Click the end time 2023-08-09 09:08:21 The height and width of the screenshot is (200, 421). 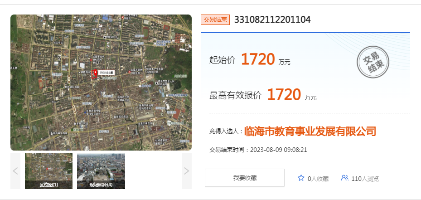278,150
